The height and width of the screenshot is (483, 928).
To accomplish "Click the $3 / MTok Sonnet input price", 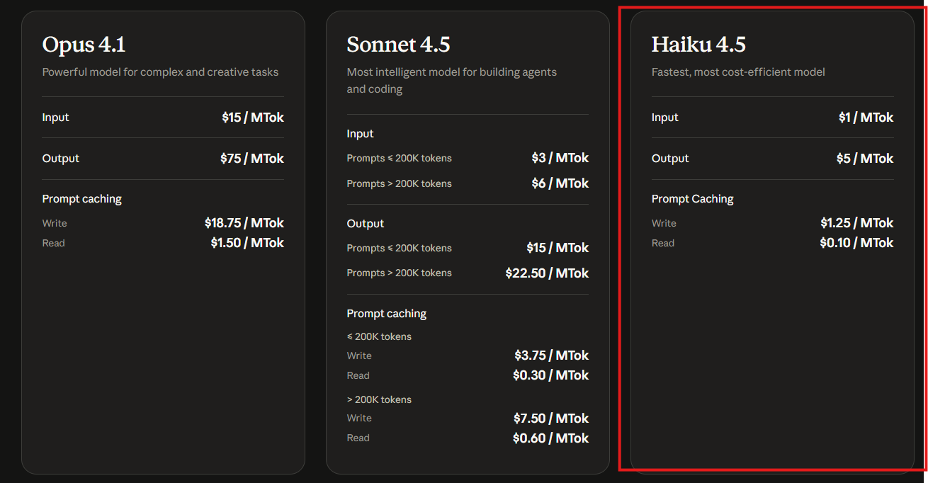I will pos(560,158).
